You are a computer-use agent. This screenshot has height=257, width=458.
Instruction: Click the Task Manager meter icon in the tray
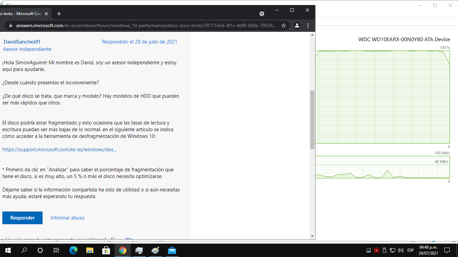[368, 250]
